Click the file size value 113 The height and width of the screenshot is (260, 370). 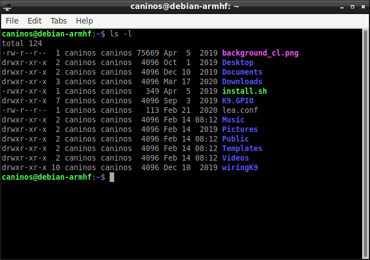coord(152,110)
